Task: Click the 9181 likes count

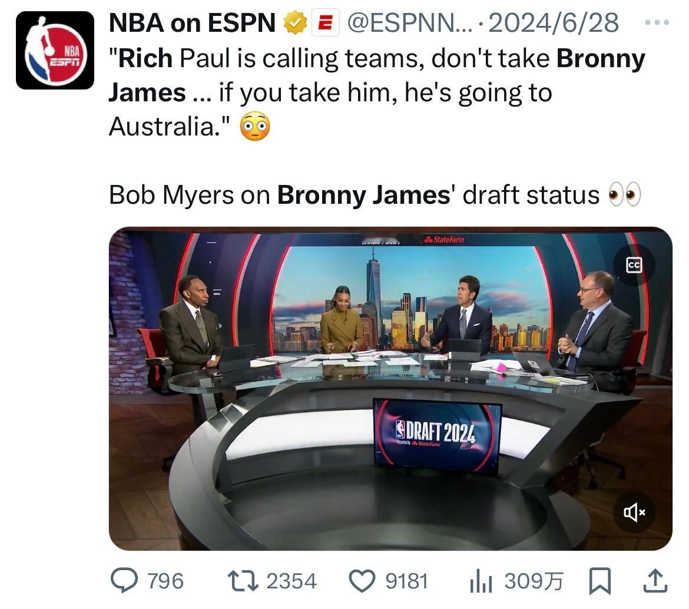Action: coord(406,581)
